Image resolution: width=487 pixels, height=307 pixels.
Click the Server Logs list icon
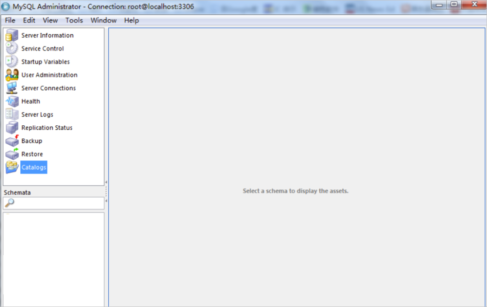12,114
